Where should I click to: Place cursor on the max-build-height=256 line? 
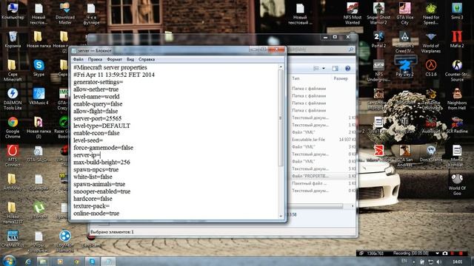[101, 163]
